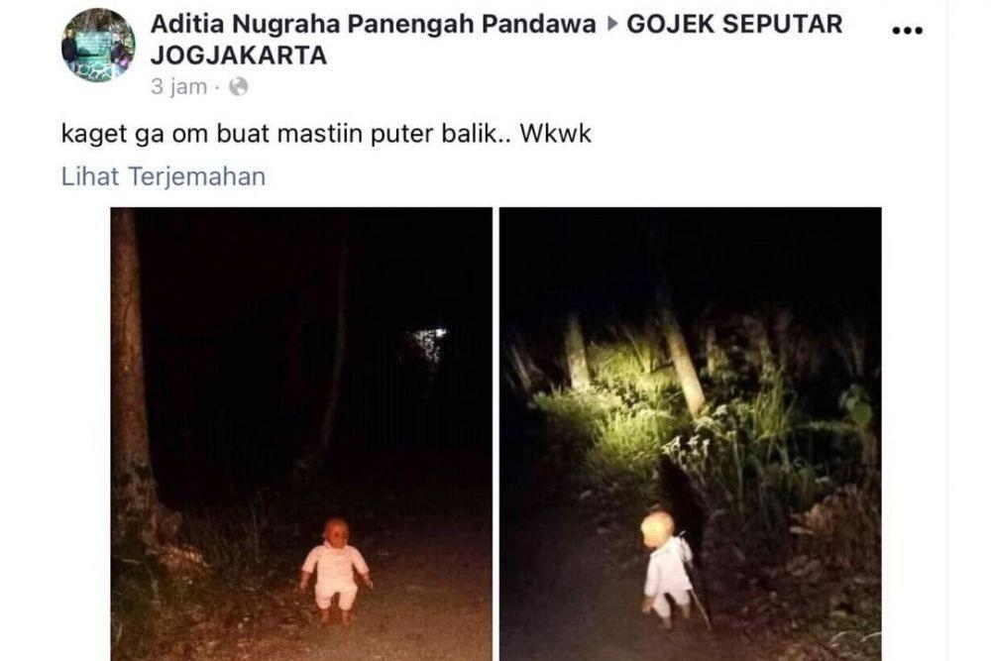Open the right photo with lit grass
991x661 pixels.
tap(690, 434)
